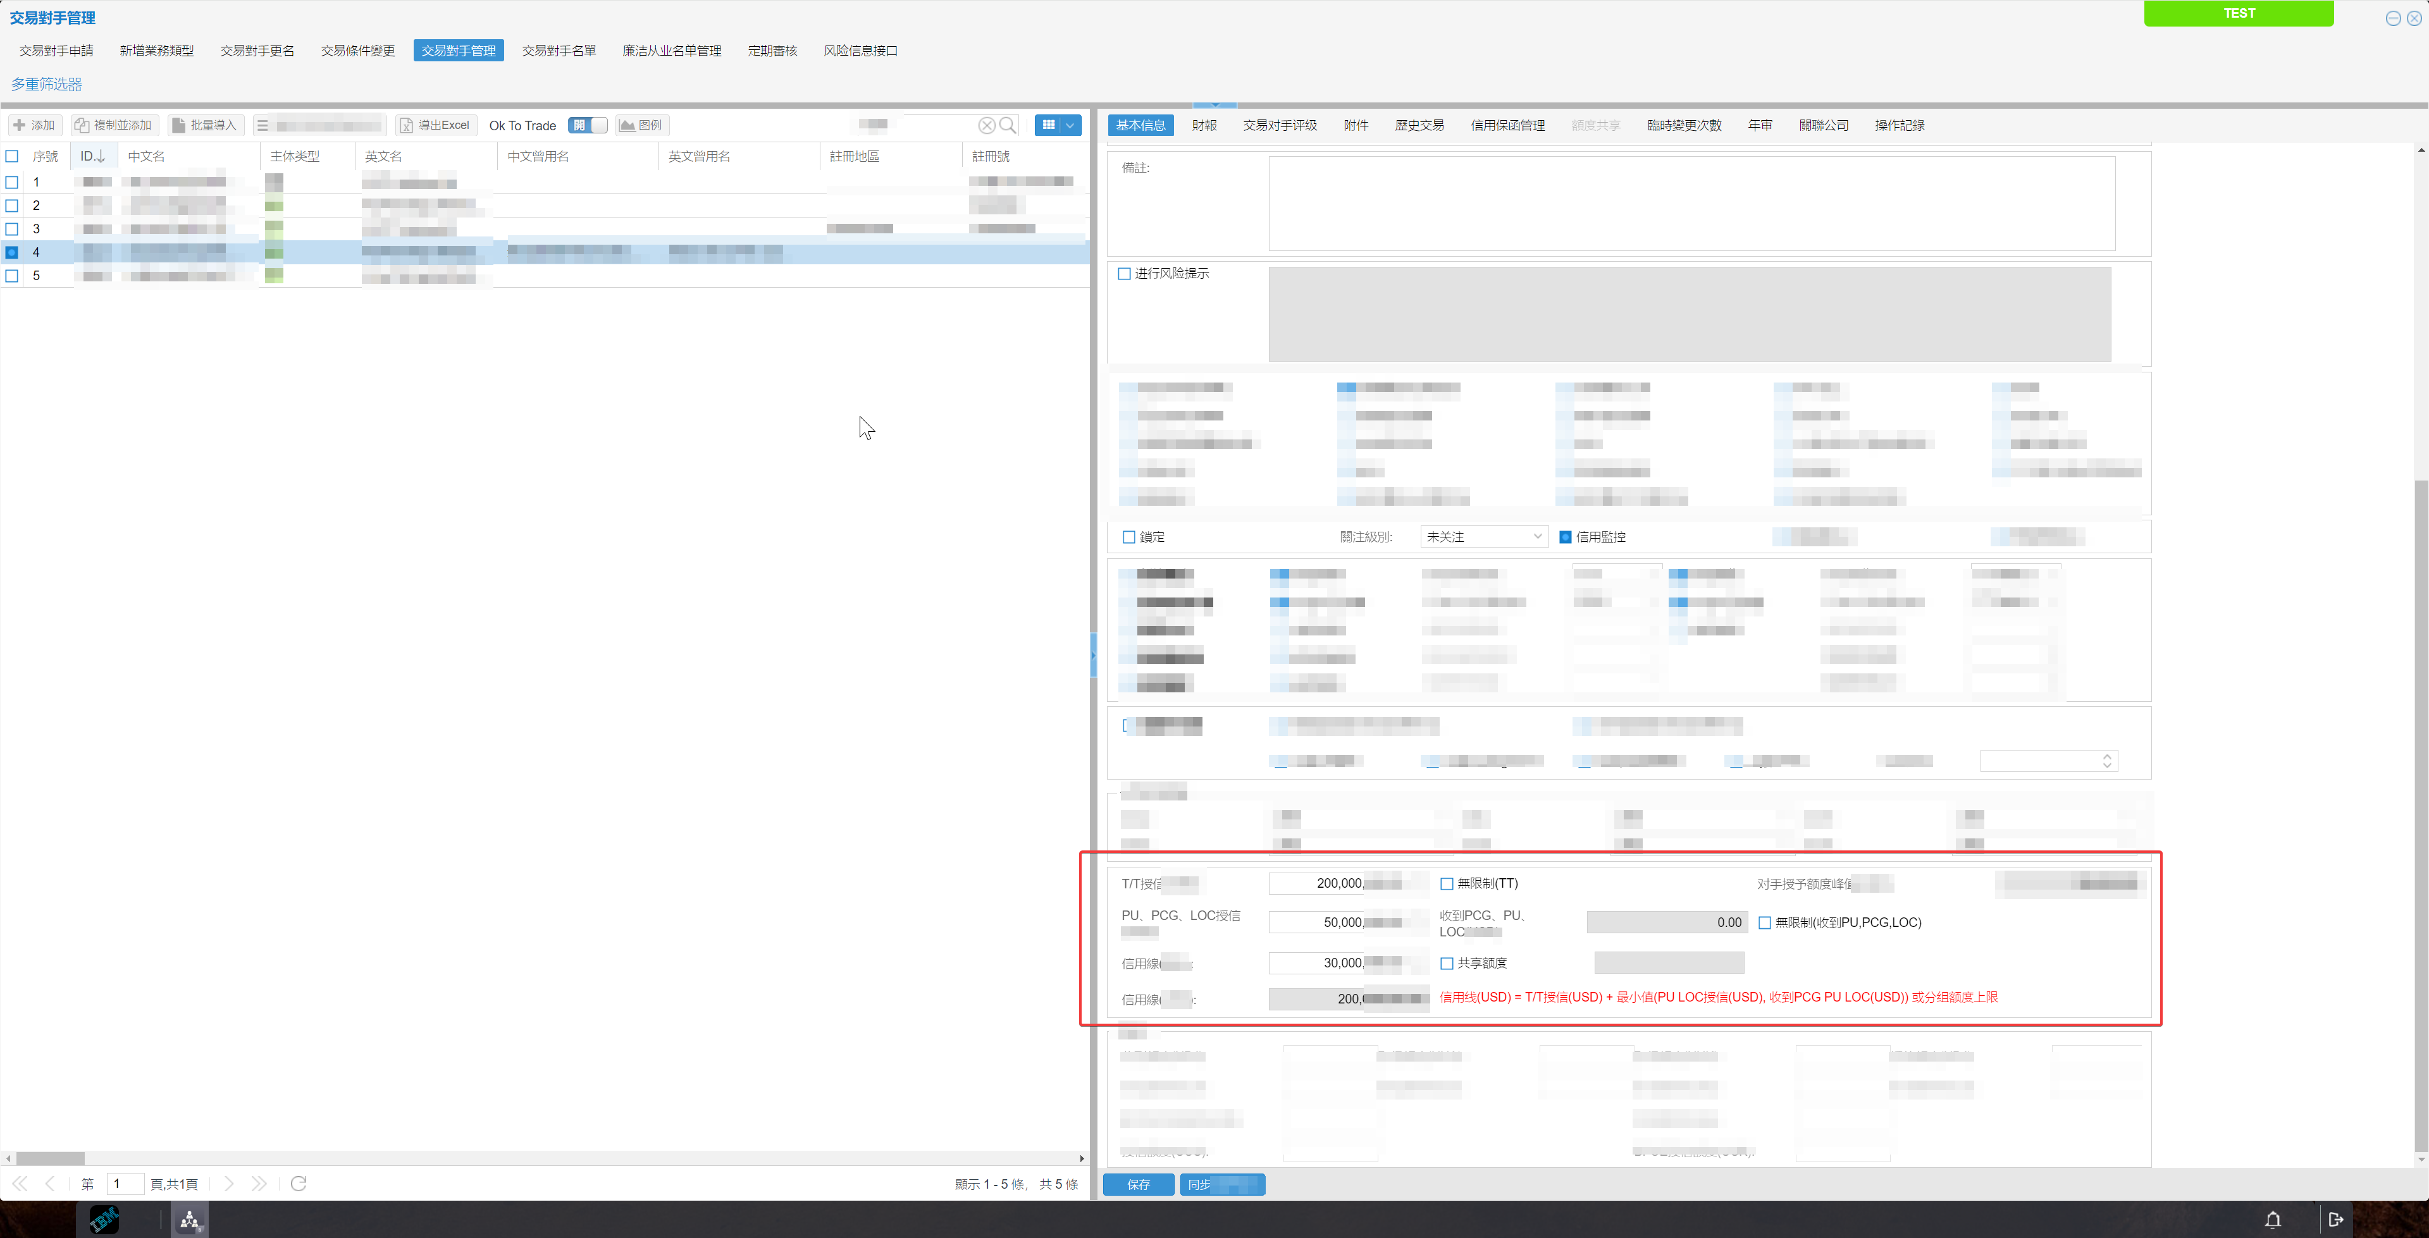This screenshot has height=1238, width=2429.
Task: Check the checkbox for row 5
Action: click(x=12, y=276)
